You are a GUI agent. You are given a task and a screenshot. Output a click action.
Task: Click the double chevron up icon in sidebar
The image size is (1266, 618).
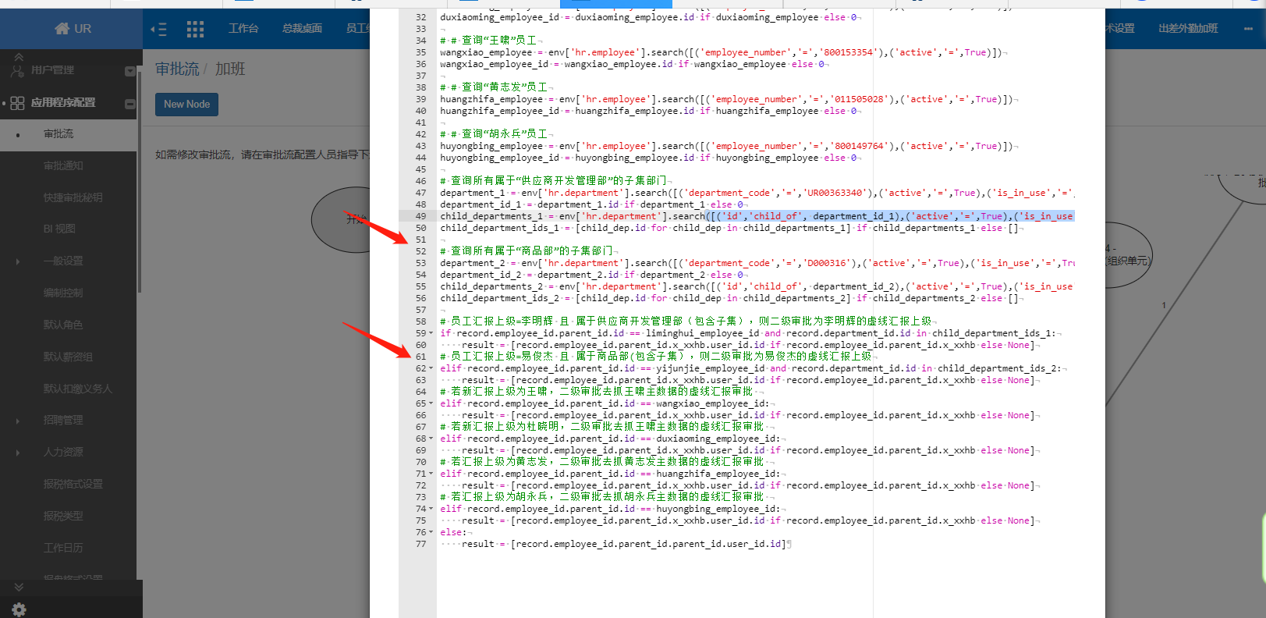coord(19,57)
